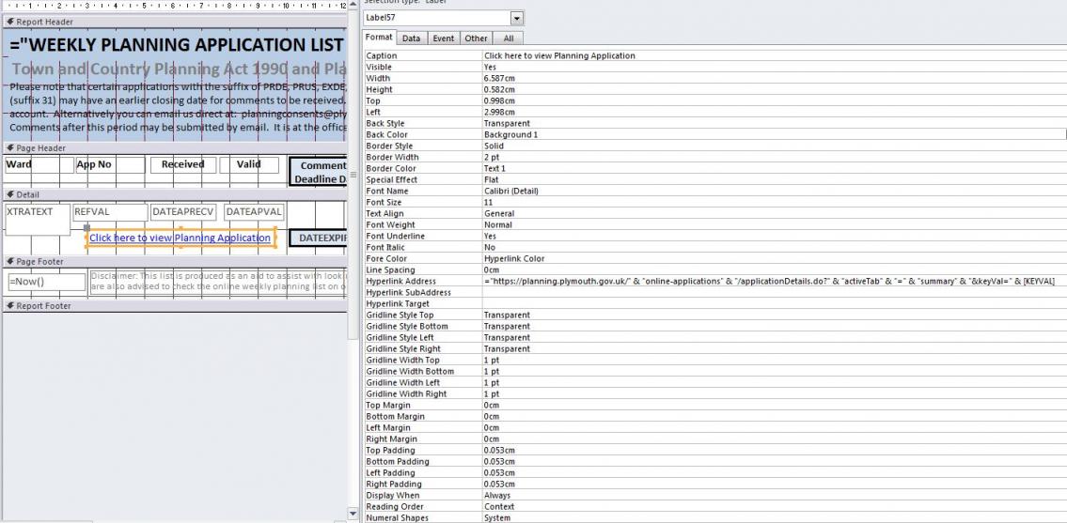Edit the Top Margin value
Screen dimensions: 1067x523
click(774, 406)
